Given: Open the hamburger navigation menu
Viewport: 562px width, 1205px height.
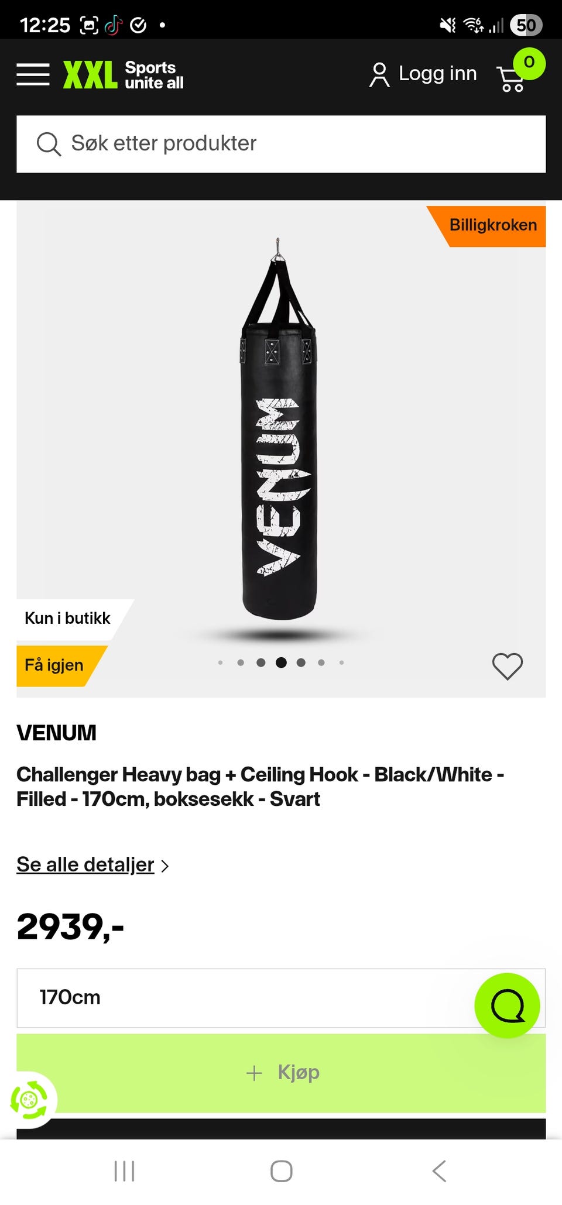Looking at the screenshot, I should click(x=33, y=74).
